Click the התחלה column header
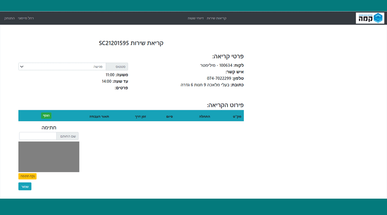Viewport: 387px width, 215px height. coord(204,117)
